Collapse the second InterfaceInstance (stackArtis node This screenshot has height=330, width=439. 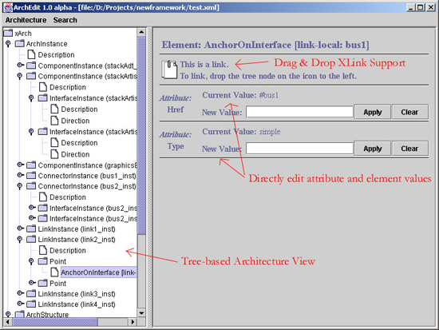[31, 132]
